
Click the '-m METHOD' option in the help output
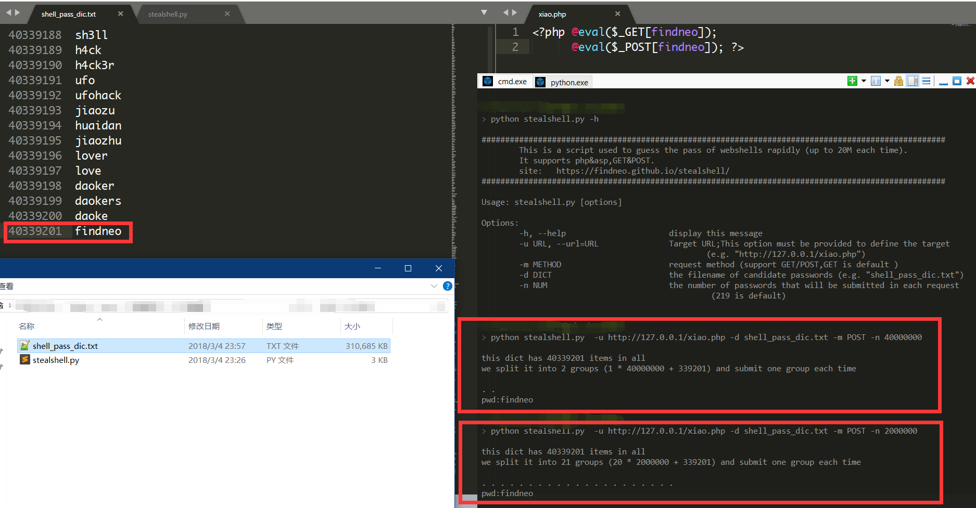[540, 265]
